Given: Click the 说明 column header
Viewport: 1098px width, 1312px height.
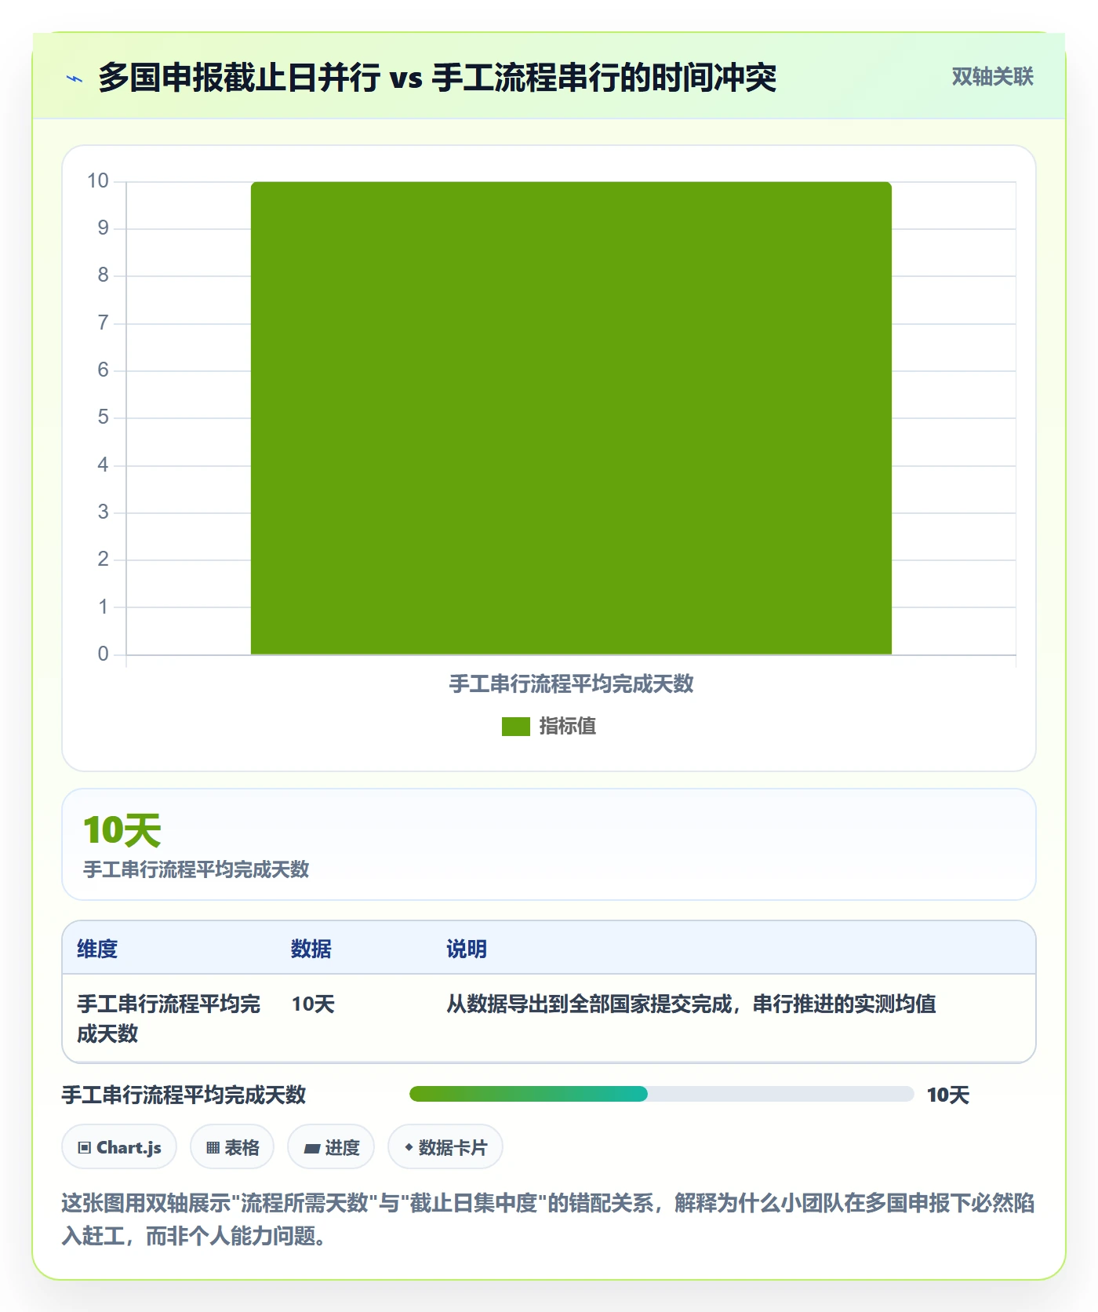Looking at the screenshot, I should pos(467,949).
